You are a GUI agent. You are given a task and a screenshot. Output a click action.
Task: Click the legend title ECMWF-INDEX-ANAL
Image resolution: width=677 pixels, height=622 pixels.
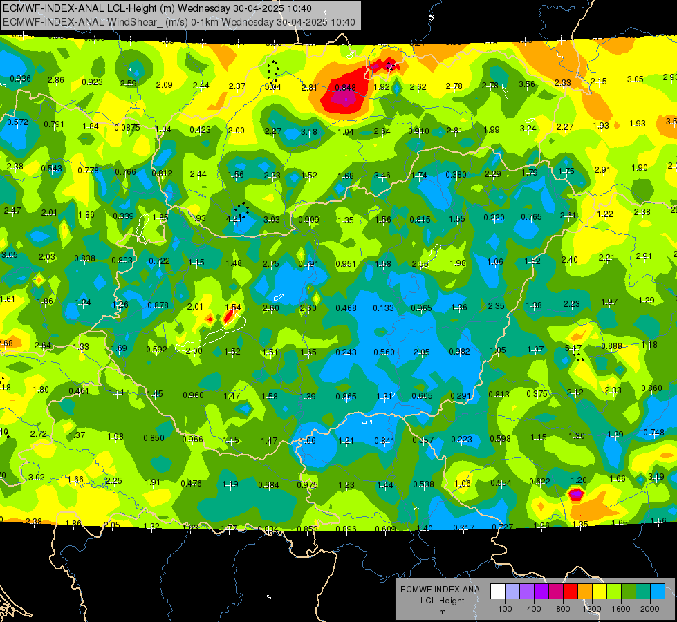click(442, 590)
